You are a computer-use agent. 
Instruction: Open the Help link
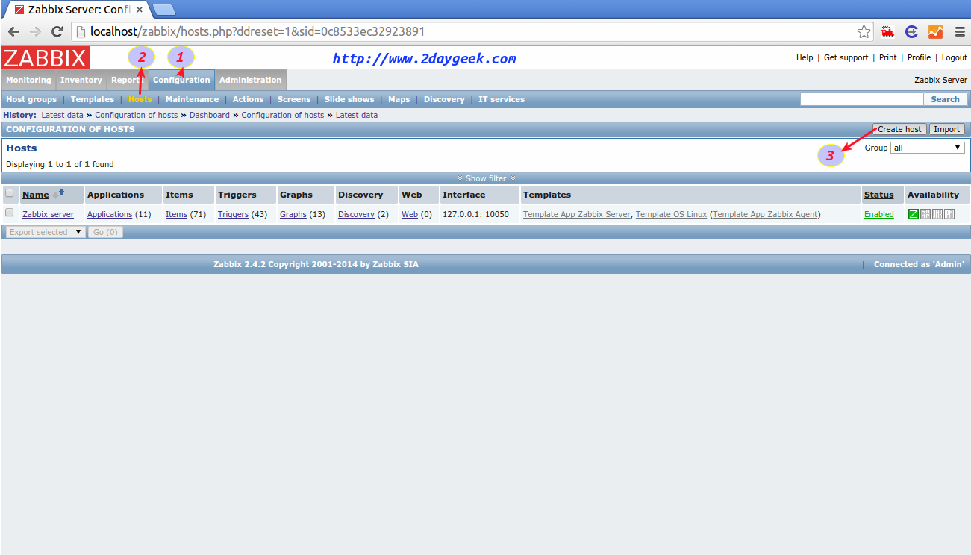click(805, 57)
